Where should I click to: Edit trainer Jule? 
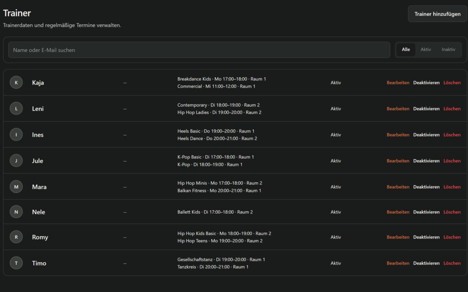[398, 161]
